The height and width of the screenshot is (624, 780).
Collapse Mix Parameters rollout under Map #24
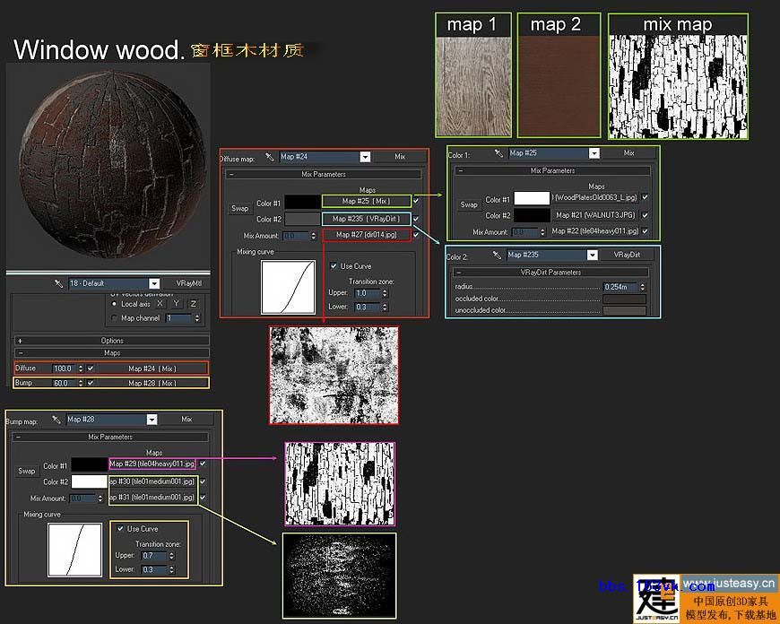click(x=324, y=175)
